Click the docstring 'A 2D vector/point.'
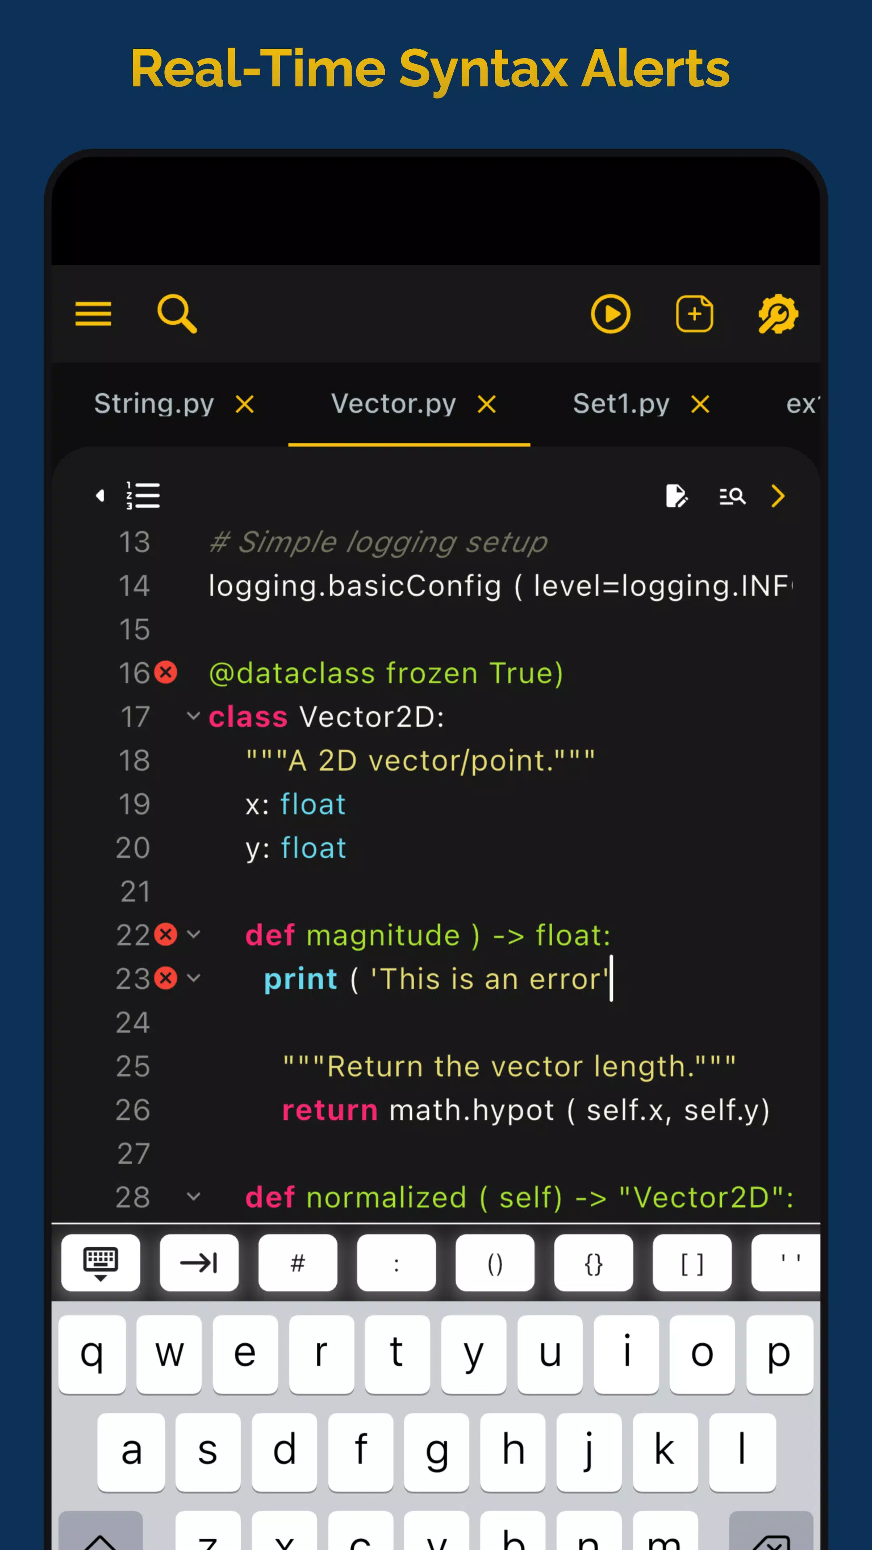 click(x=421, y=760)
